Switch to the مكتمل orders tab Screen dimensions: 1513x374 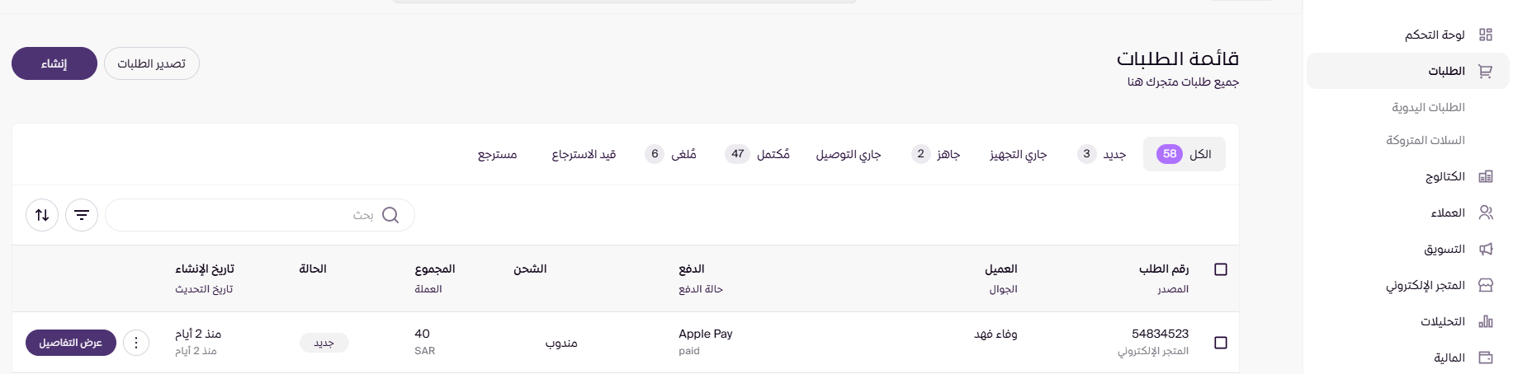(758, 154)
